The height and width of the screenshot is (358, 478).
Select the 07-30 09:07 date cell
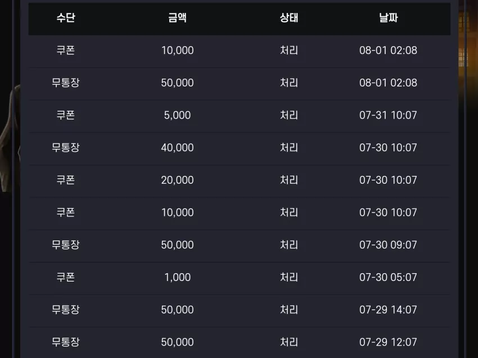click(388, 245)
